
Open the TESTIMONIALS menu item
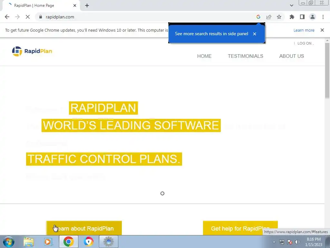(245, 56)
